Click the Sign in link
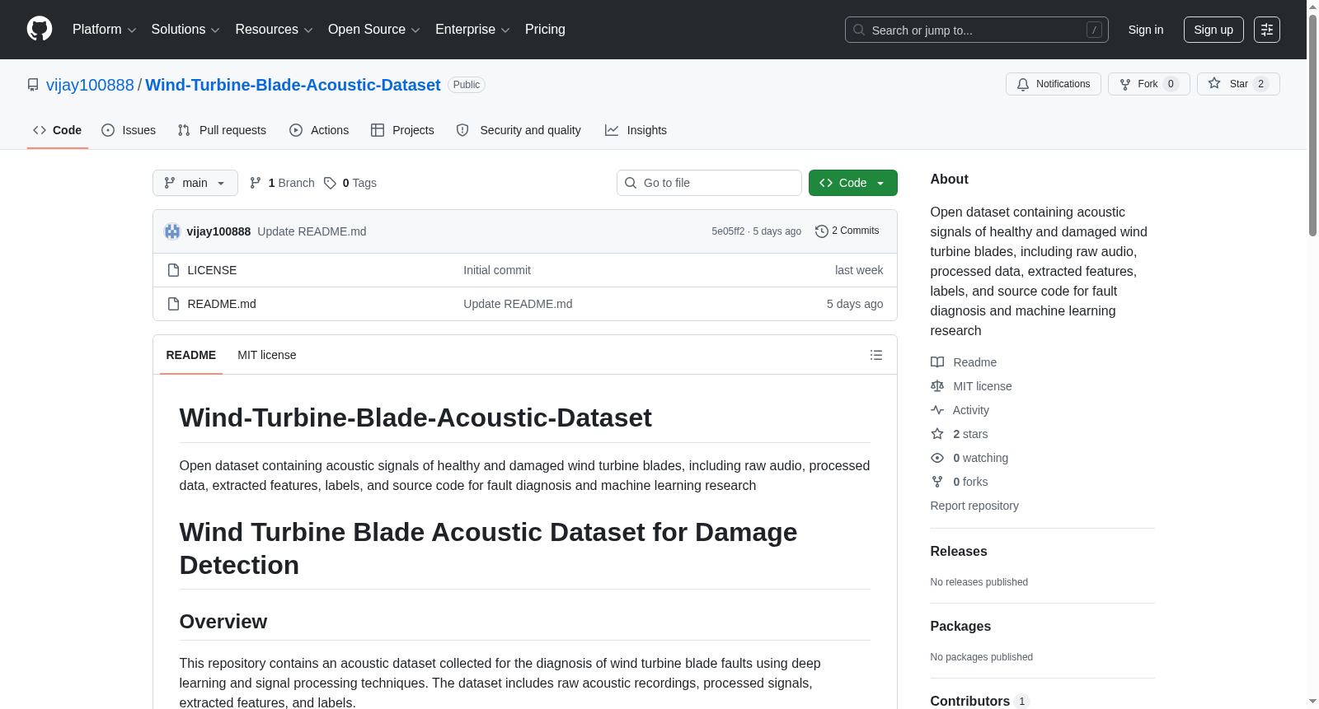 coord(1146,30)
